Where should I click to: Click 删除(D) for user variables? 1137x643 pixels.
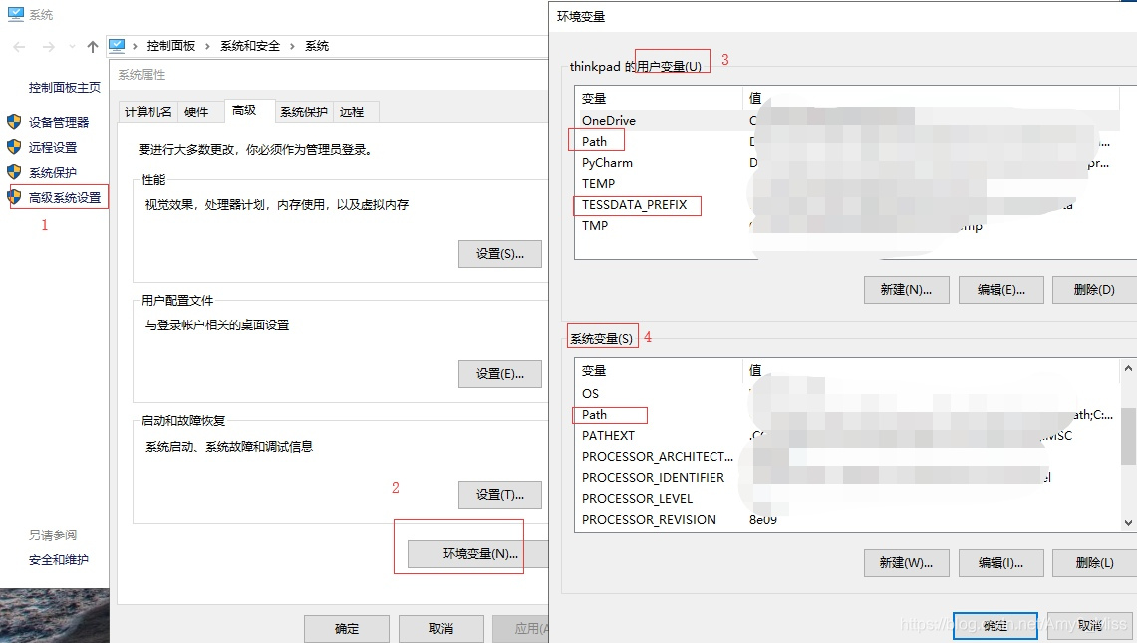[1094, 289]
